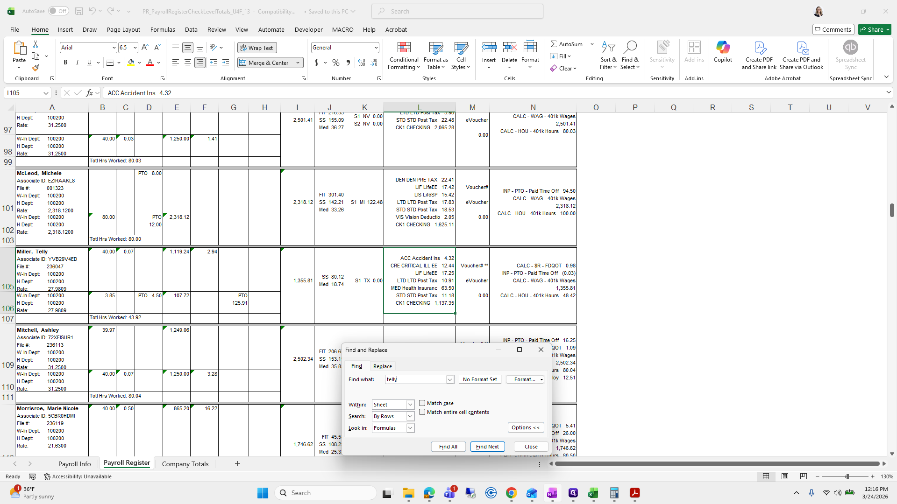897x504 pixels.
Task: Click the Format Painter brush icon
Action: click(x=36, y=68)
